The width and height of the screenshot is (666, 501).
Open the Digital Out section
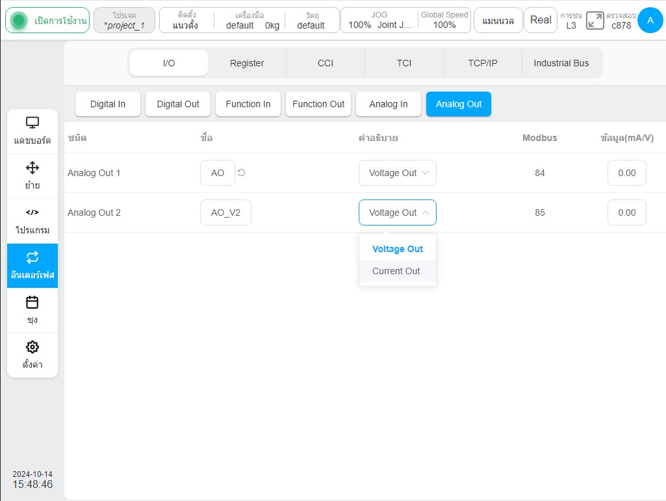coord(178,104)
